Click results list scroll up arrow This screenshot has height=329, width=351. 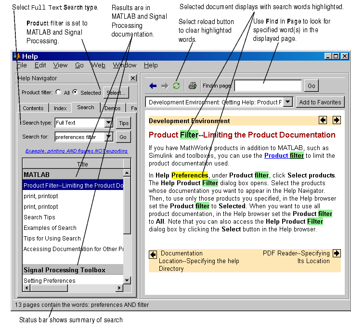click(x=127, y=173)
